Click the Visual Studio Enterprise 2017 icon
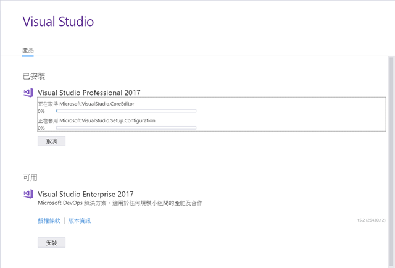Image resolution: width=395 pixels, height=268 pixels. click(x=28, y=194)
